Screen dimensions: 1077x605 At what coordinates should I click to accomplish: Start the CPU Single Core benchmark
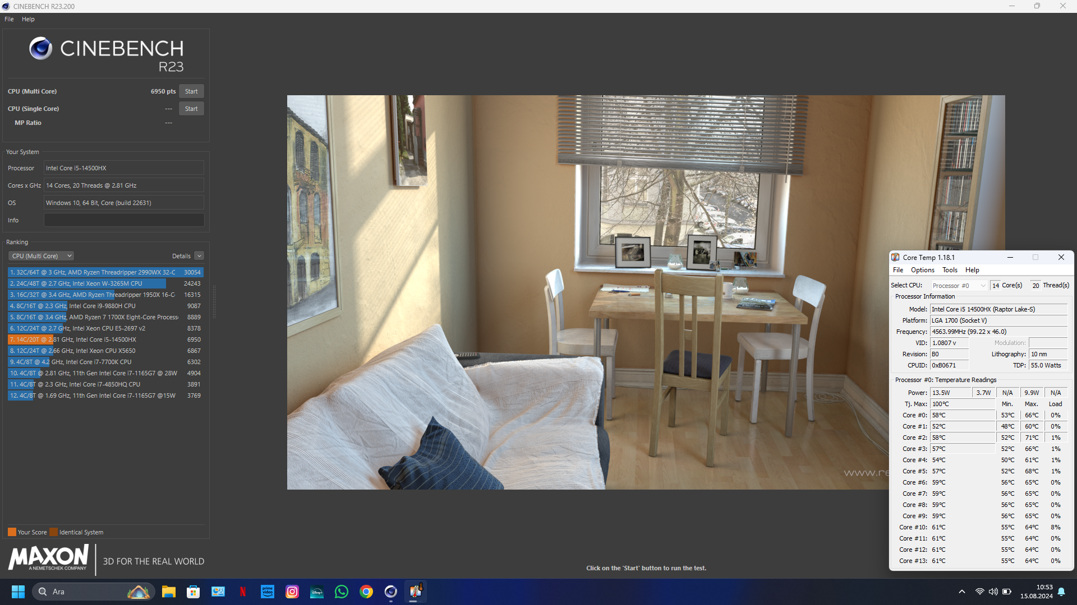click(x=191, y=109)
